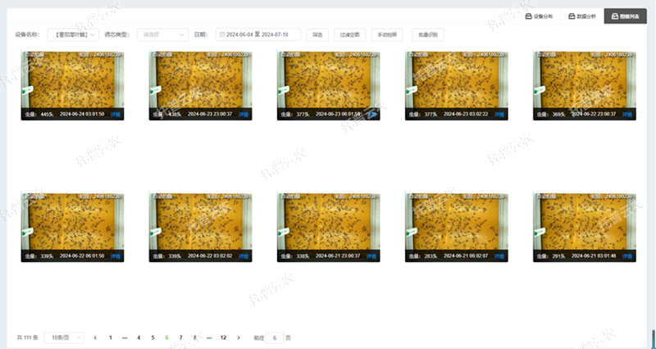This screenshot has width=656, height=349.
Task: Open 详情 link for 2024-06-24 03:01:50 image
Action: click(116, 115)
